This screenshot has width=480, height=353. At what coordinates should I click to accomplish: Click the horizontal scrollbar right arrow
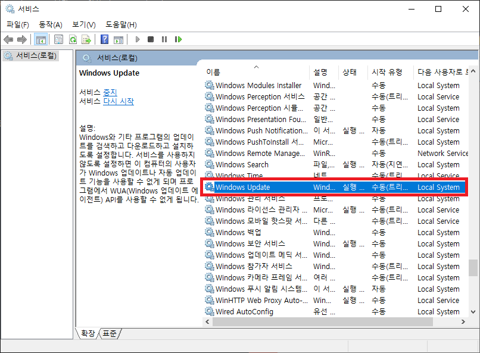coord(463,321)
